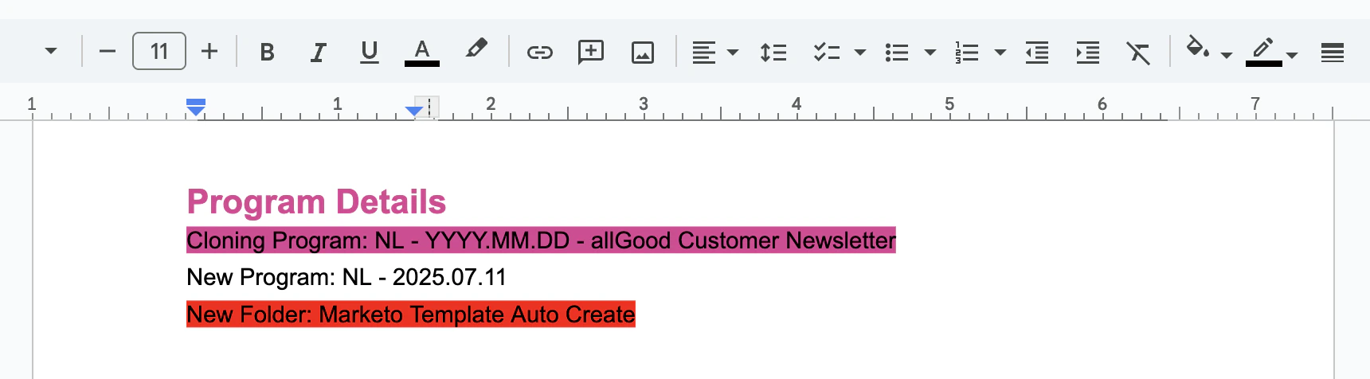Clear formatting from the selection
This screenshot has width=1370, height=379.
pos(1138,53)
